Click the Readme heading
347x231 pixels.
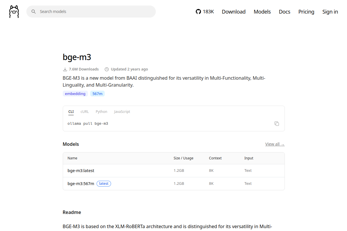pos(72,212)
